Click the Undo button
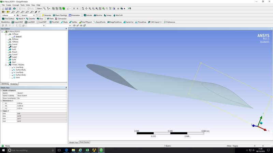The height and width of the screenshot is (153, 273). tap(22, 8)
